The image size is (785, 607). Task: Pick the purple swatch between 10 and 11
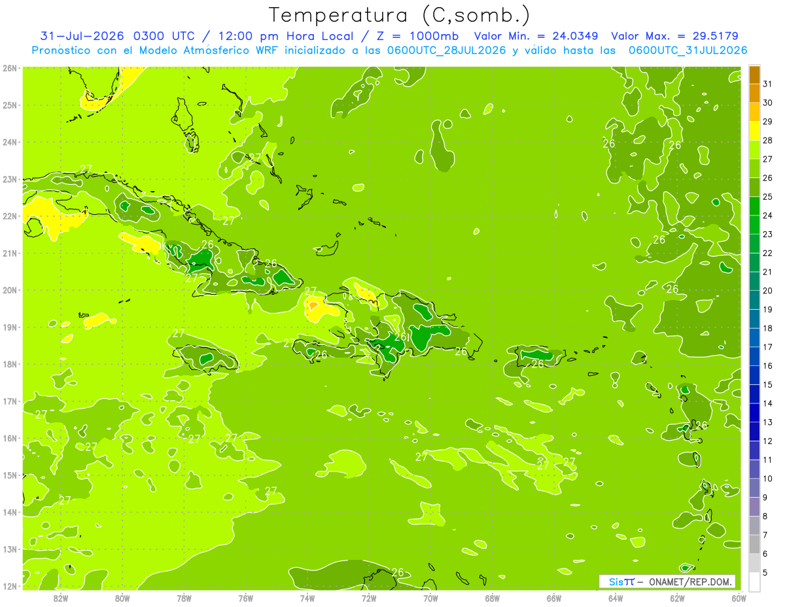point(754,469)
